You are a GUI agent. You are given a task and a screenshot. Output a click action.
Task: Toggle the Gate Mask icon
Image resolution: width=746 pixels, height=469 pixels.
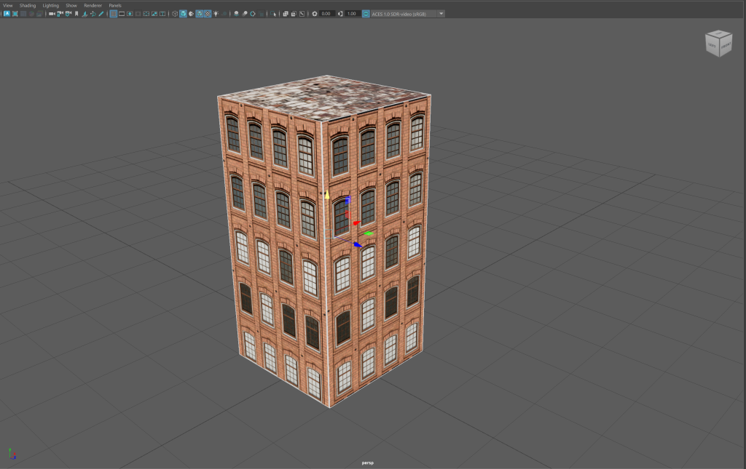click(x=138, y=14)
